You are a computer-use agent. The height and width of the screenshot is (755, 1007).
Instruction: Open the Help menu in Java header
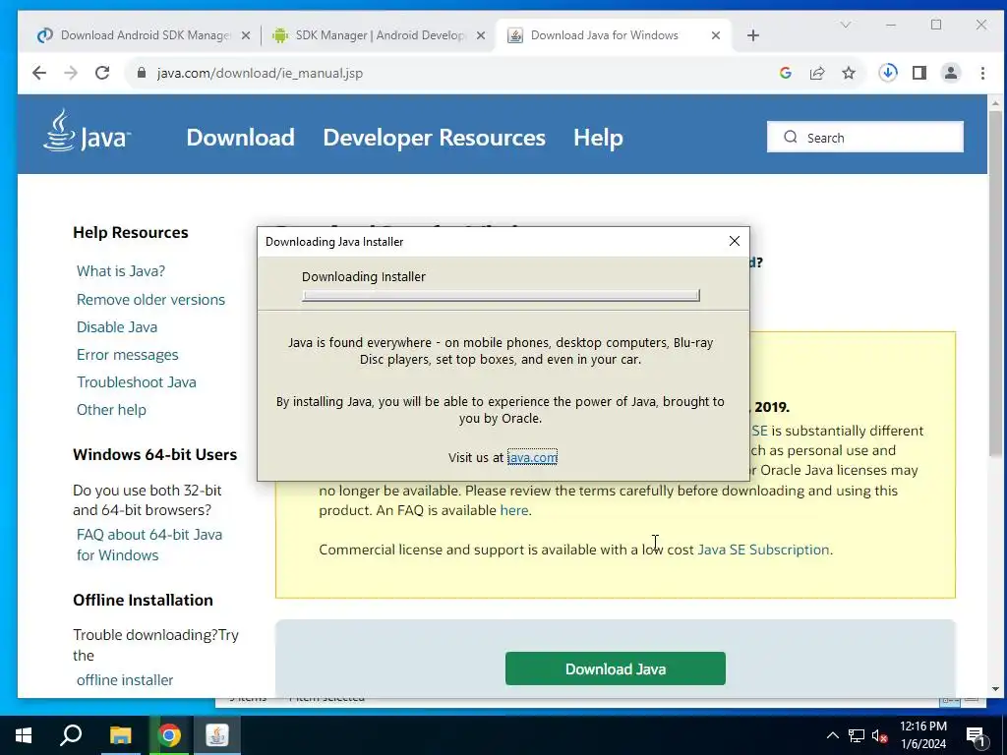(x=598, y=138)
